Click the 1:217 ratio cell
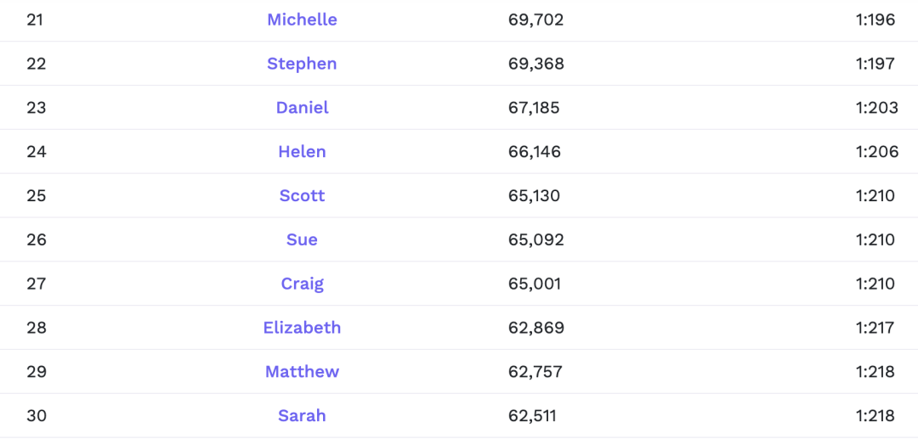Screen dimensions: 918x439 pos(875,328)
